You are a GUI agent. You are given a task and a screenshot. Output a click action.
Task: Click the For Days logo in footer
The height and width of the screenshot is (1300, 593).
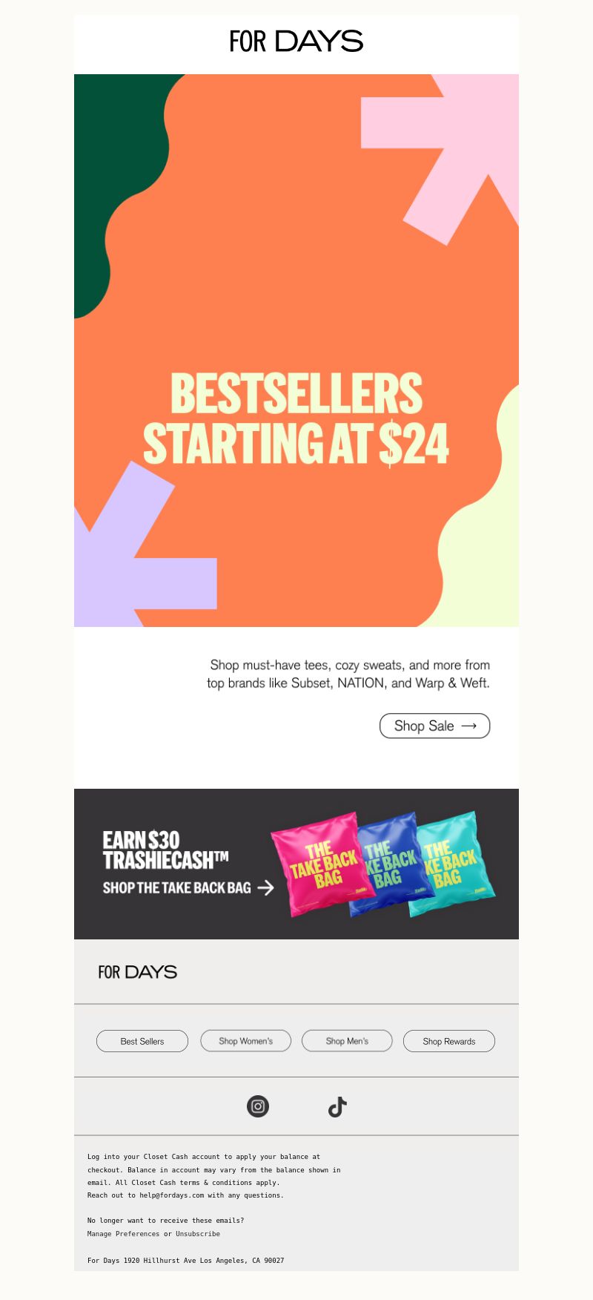point(138,972)
